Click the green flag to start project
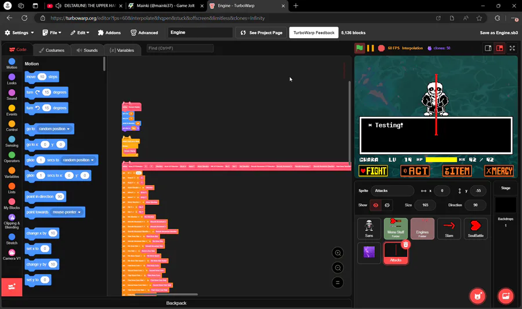The width and height of the screenshot is (522, 309). coord(360,48)
